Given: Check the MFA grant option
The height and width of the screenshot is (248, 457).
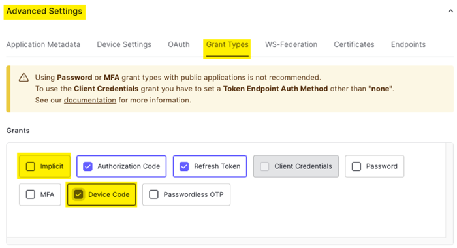Looking at the screenshot, I should 31,194.
